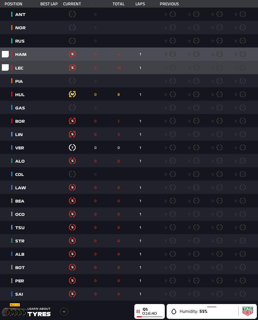Click the Pirelli tyres stack image
This screenshot has height=320, width=258.
pos(14,312)
